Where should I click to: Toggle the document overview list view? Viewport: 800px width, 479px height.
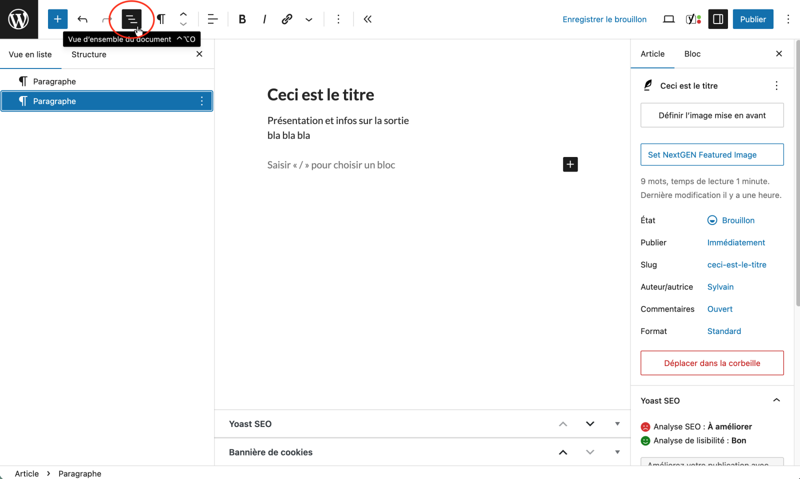(x=131, y=19)
